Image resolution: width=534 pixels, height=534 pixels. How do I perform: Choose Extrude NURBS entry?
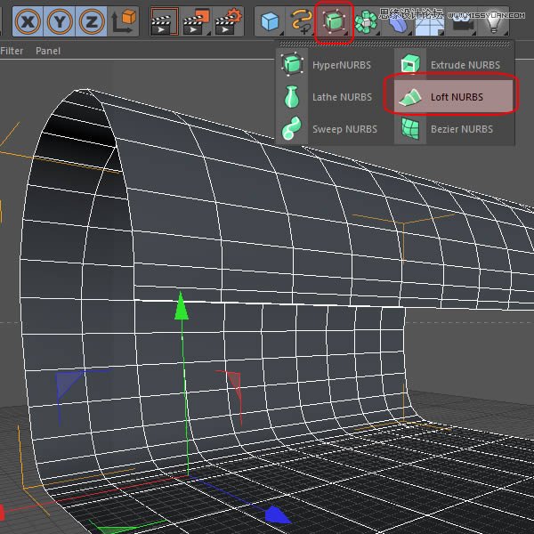pyautogui.click(x=451, y=65)
